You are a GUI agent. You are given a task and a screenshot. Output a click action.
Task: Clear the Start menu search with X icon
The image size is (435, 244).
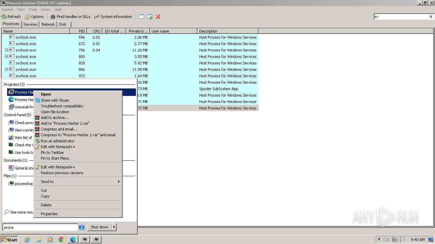pos(82,227)
